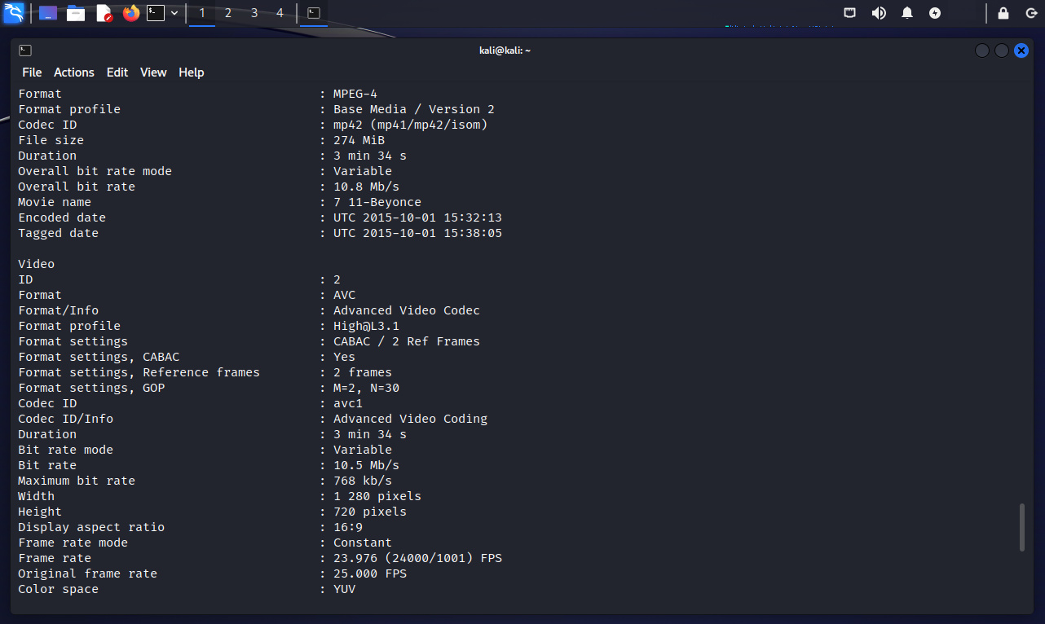Screen dimensions: 1045x624
Task: Switch to workspace 3
Action: coord(254,13)
